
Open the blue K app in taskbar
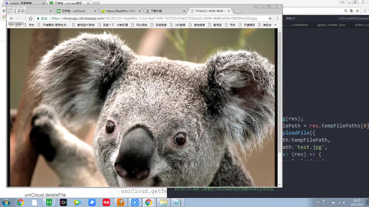(x=135, y=202)
